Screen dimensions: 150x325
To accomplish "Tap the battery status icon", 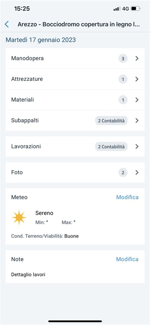I will [136, 9].
